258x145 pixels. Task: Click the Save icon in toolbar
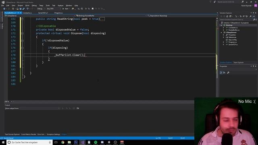tap(21, 9)
